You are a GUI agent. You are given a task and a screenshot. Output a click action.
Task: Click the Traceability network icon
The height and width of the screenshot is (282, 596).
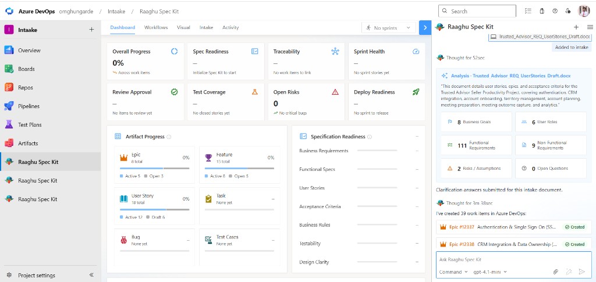click(335, 51)
